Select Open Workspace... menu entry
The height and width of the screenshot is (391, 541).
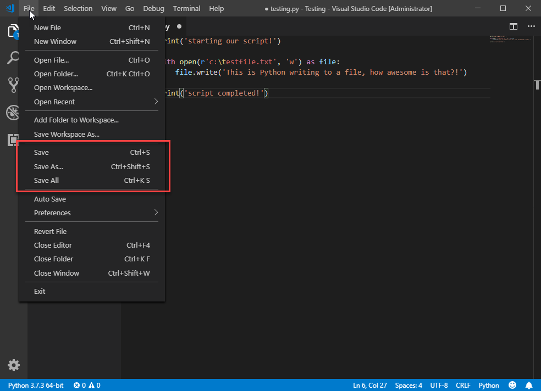92,87
